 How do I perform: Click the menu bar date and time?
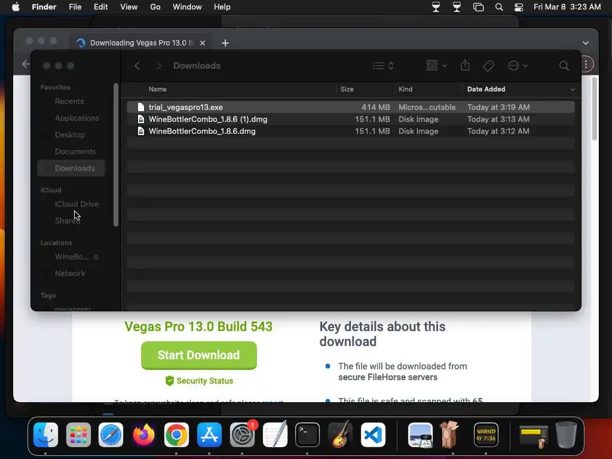click(x=567, y=7)
